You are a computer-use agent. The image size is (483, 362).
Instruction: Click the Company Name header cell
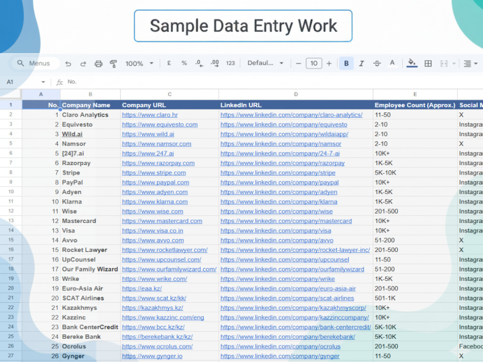[x=90, y=105]
